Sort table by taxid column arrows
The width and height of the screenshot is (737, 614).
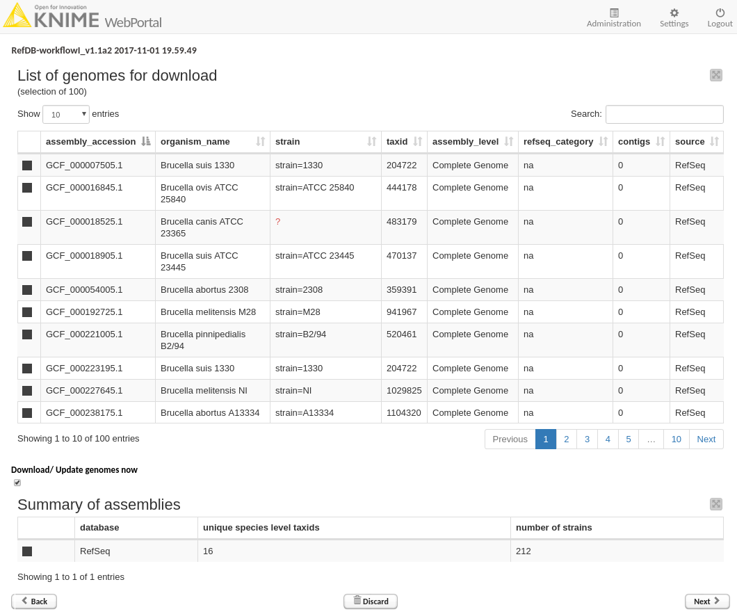(x=417, y=142)
